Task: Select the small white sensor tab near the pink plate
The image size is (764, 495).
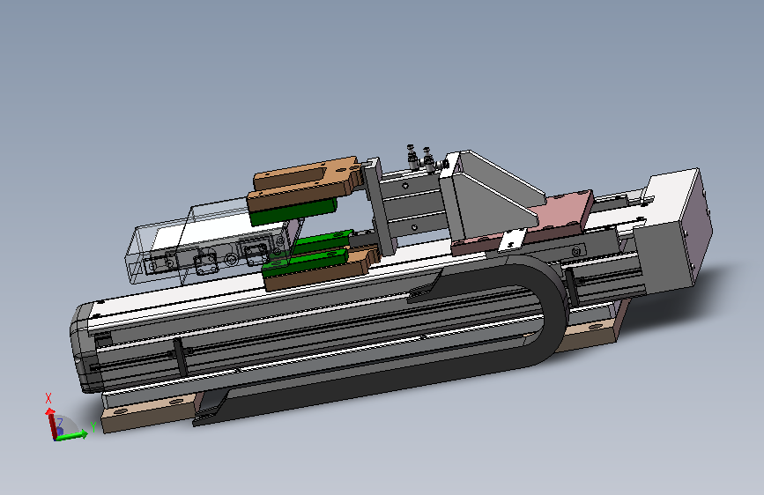Action: [x=512, y=240]
